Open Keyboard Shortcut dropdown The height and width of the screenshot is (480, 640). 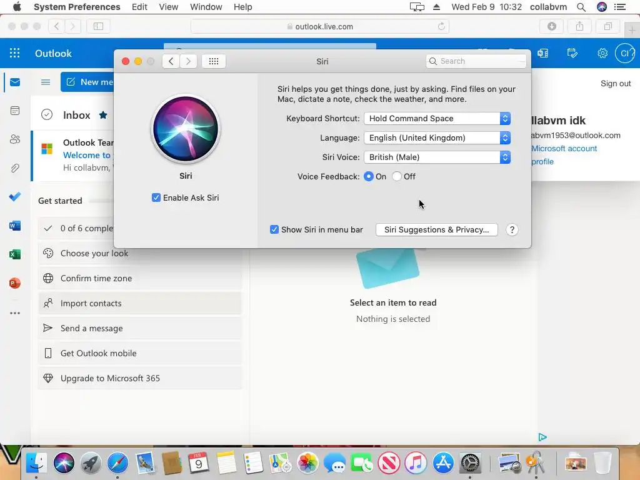tap(437, 118)
